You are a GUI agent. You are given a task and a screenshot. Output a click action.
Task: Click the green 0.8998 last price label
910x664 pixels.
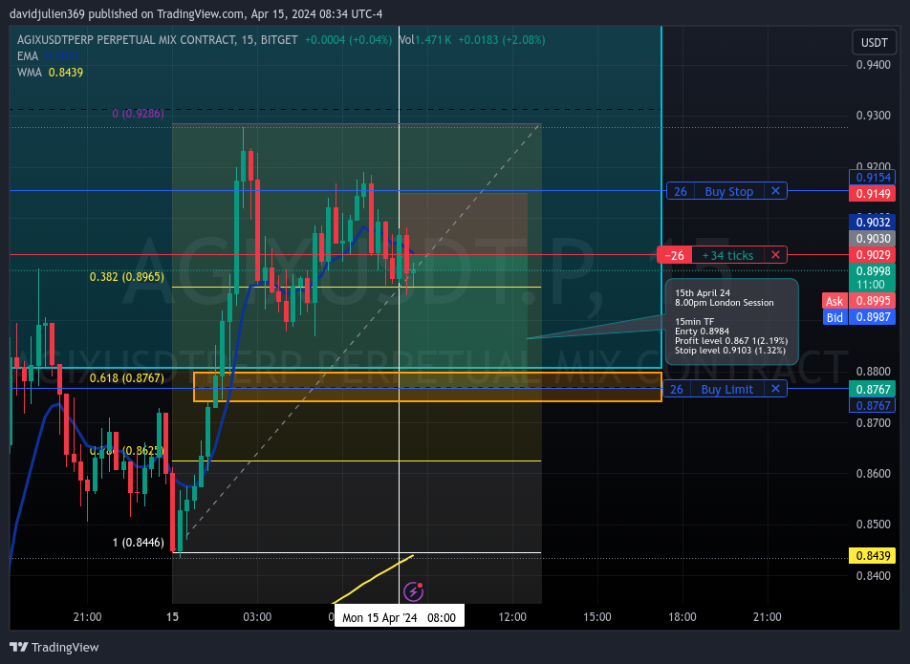pos(873,270)
